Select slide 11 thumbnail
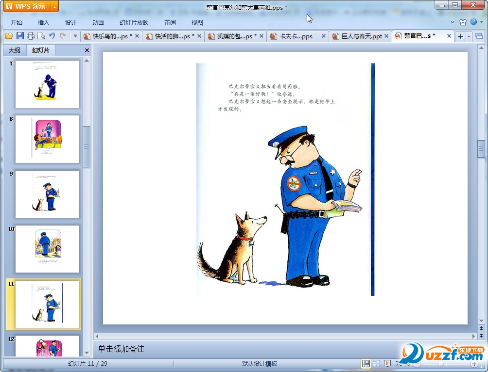This screenshot has height=372, width=488. click(x=47, y=304)
